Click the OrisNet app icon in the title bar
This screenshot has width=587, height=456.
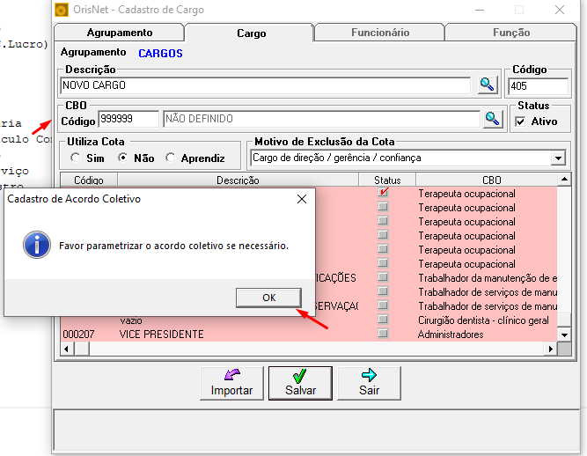[x=62, y=10]
